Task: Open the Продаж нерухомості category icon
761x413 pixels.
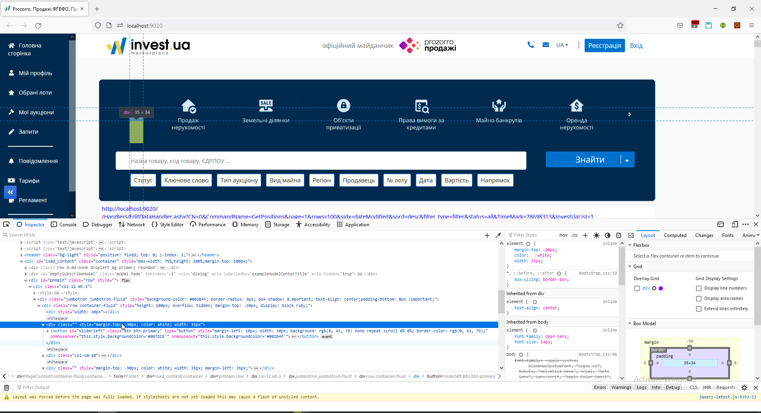Action: pyautogui.click(x=188, y=106)
